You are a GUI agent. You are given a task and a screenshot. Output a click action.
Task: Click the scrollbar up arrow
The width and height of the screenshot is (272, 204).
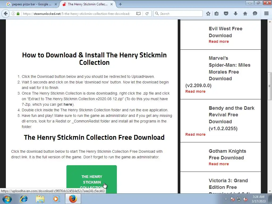point(270,22)
